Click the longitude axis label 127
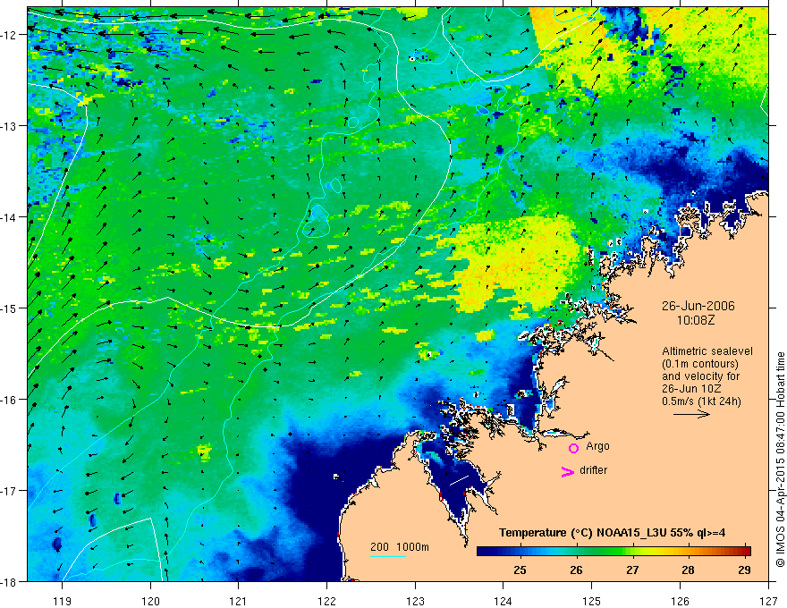 tap(768, 602)
